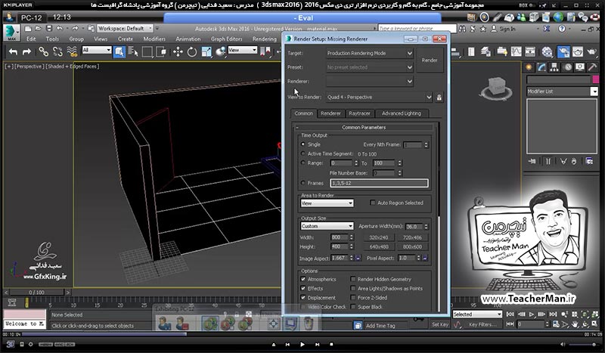This screenshot has height=353, width=605.
Task: Open the Utilities hammer panel tab
Action: pos(592,67)
